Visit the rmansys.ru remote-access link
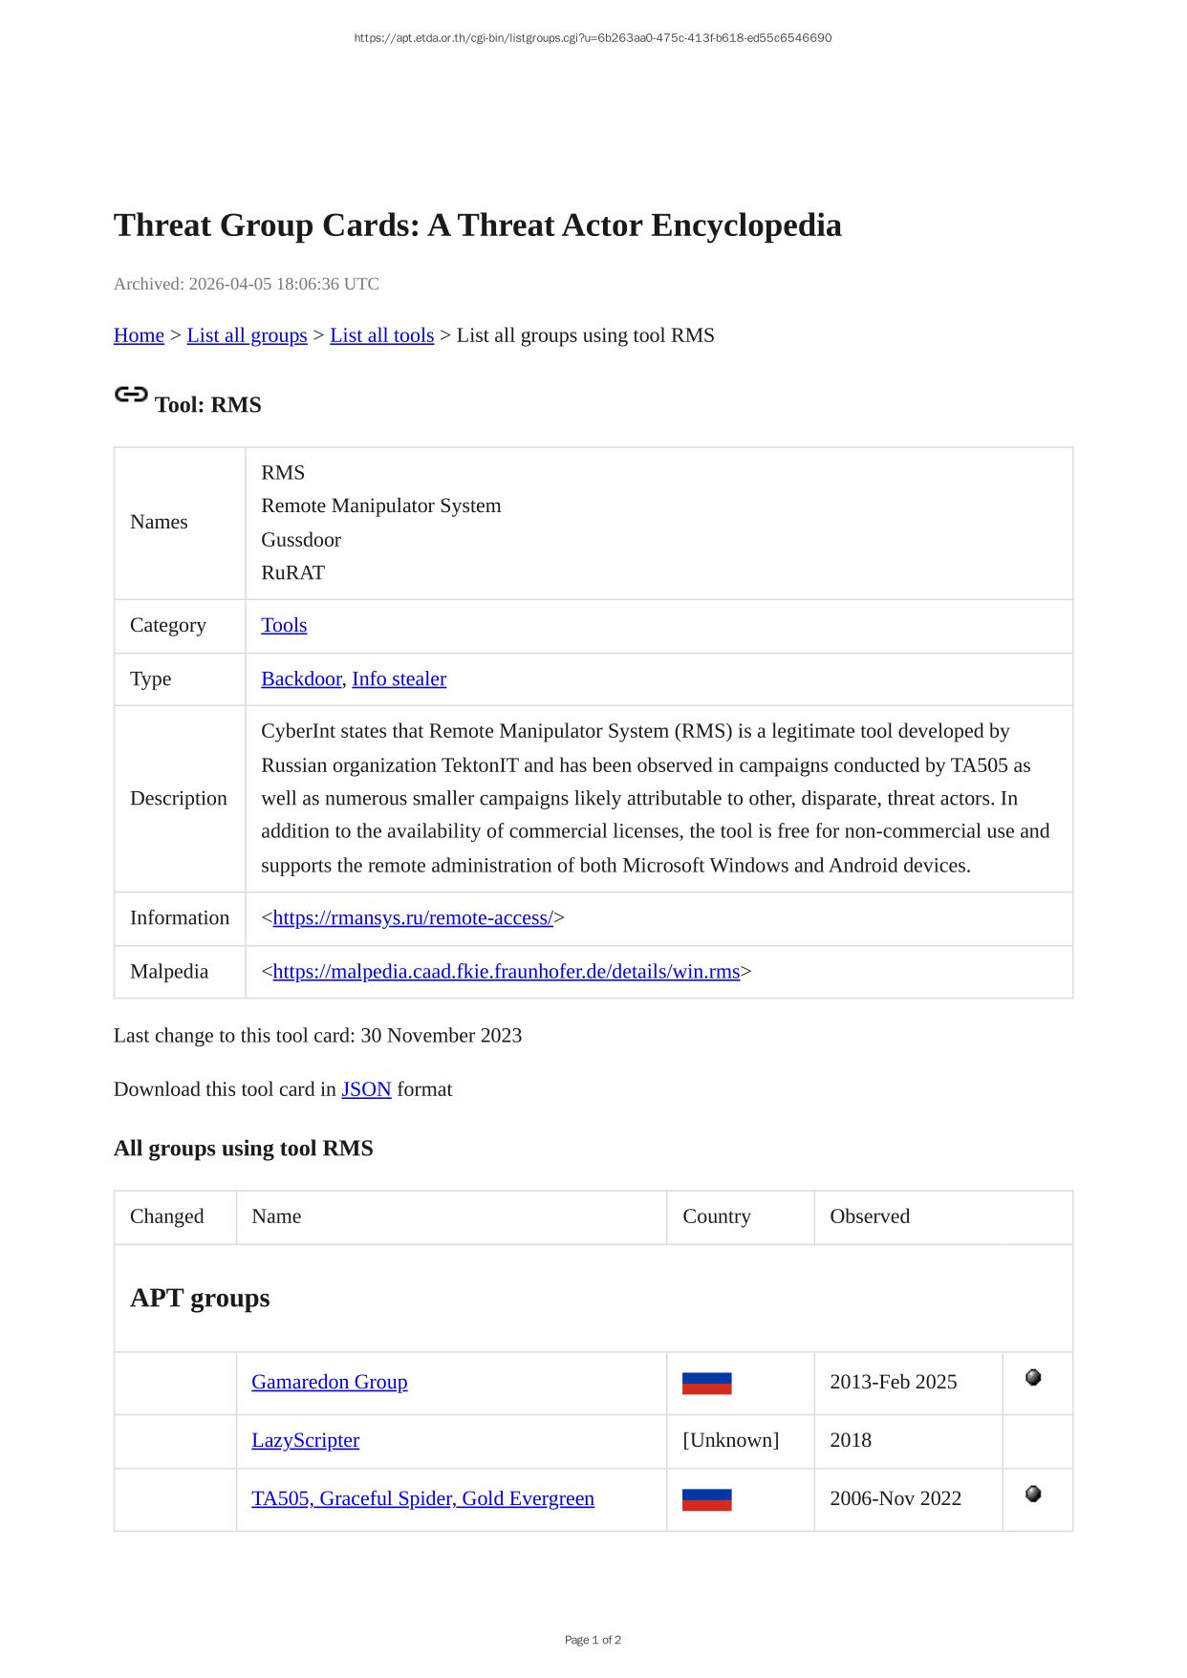 click(413, 917)
